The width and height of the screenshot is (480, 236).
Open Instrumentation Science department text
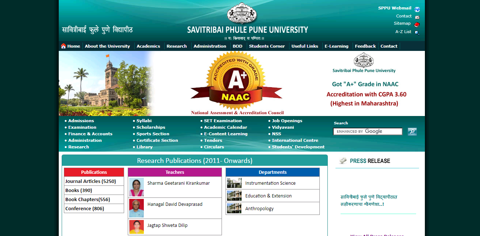click(x=270, y=183)
